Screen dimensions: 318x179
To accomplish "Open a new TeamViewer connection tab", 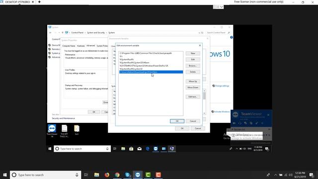I will [x=39, y=2].
